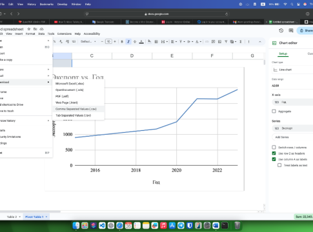Click the create filter icon
The width and height of the screenshot is (313, 232).
coord(226,42)
